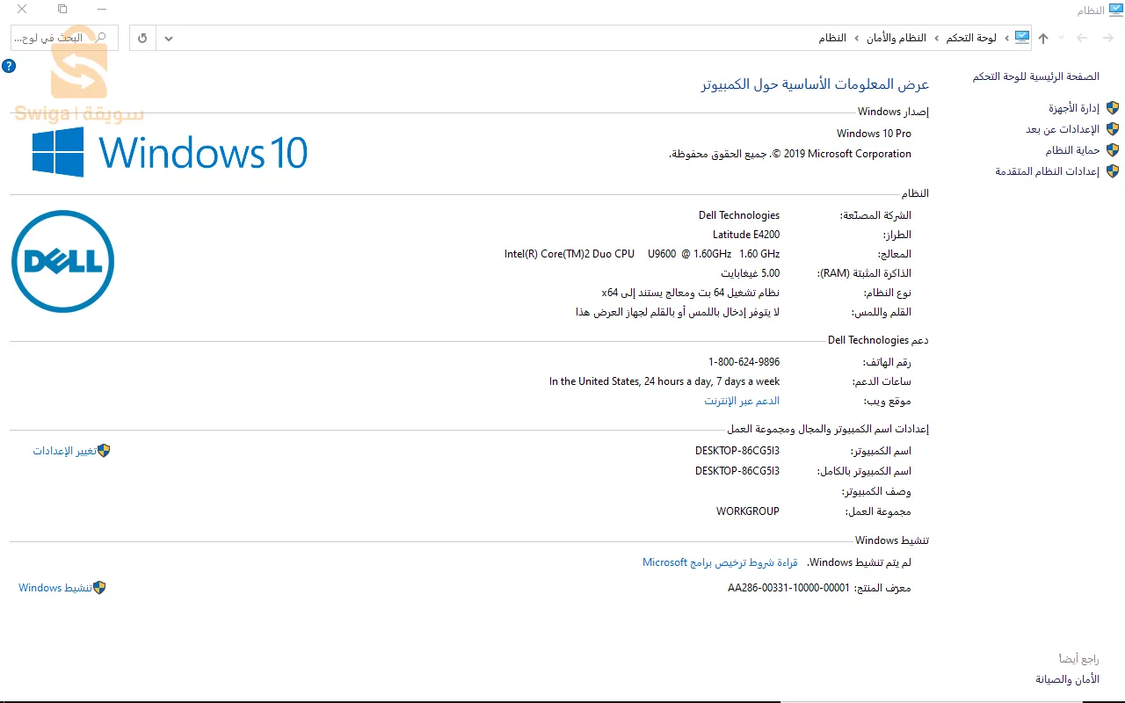Click the Dell Technologies manufacturer value
The image size is (1125, 703).
pyautogui.click(x=739, y=215)
